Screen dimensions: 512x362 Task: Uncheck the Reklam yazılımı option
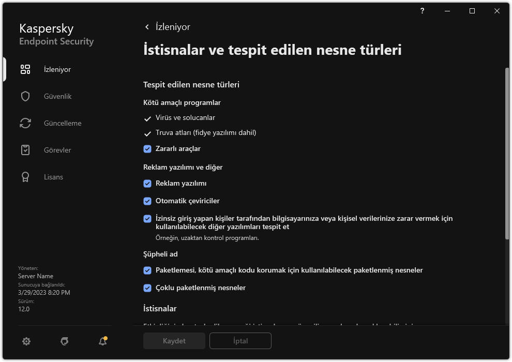[147, 183]
